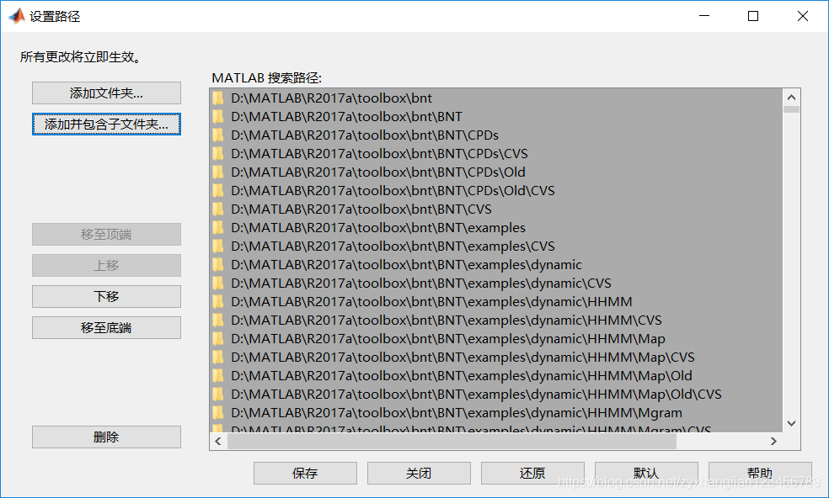Image resolution: width=829 pixels, height=498 pixels.
Task: Click folder icon beside Map\Old\CVS path
Action: [218, 394]
